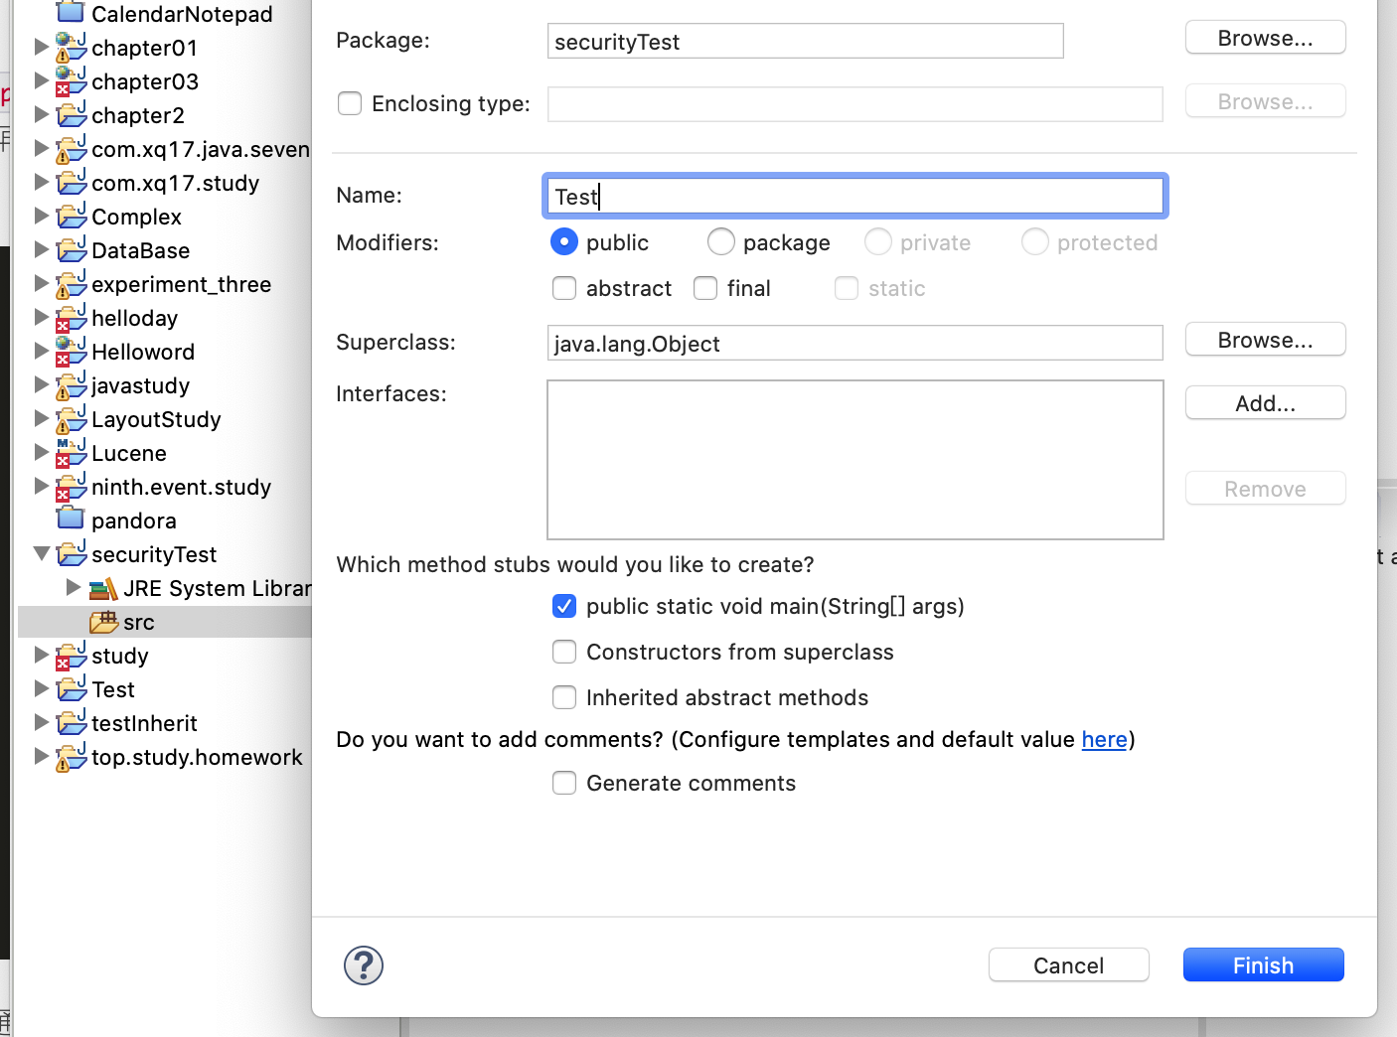
Task: Expand the DataBase project node
Action: [x=41, y=249]
